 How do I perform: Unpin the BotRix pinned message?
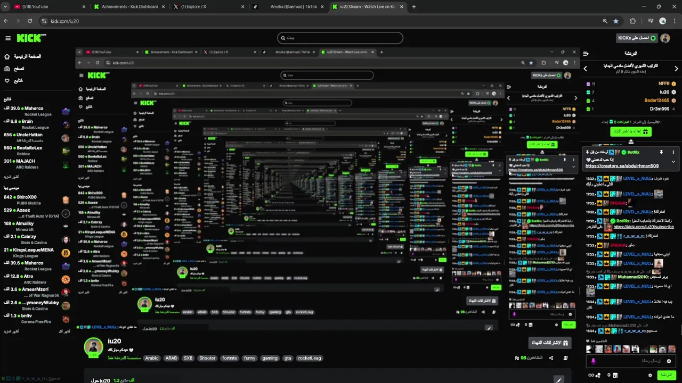pos(661,152)
